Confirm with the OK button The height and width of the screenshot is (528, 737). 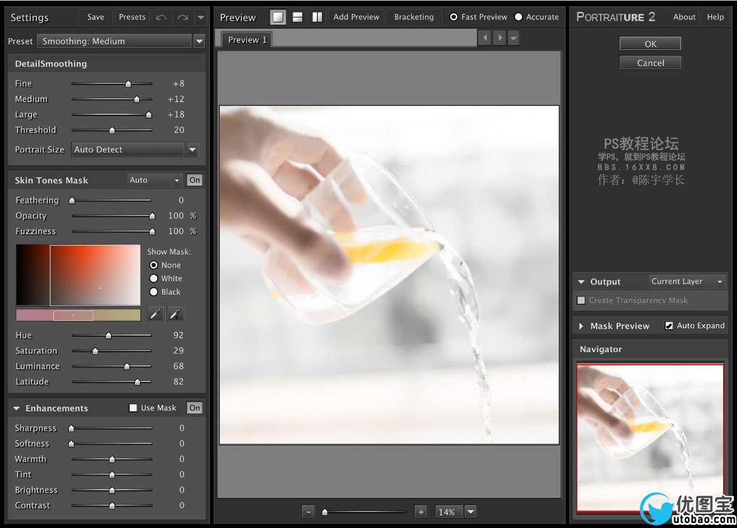(650, 44)
